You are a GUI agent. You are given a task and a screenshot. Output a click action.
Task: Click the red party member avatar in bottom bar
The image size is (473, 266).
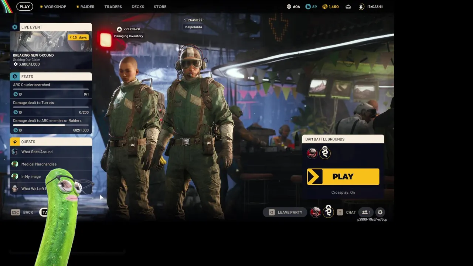(316, 212)
